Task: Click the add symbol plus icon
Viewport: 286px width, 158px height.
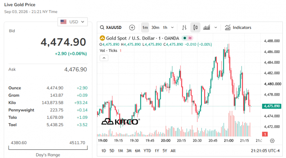Action: (132, 27)
